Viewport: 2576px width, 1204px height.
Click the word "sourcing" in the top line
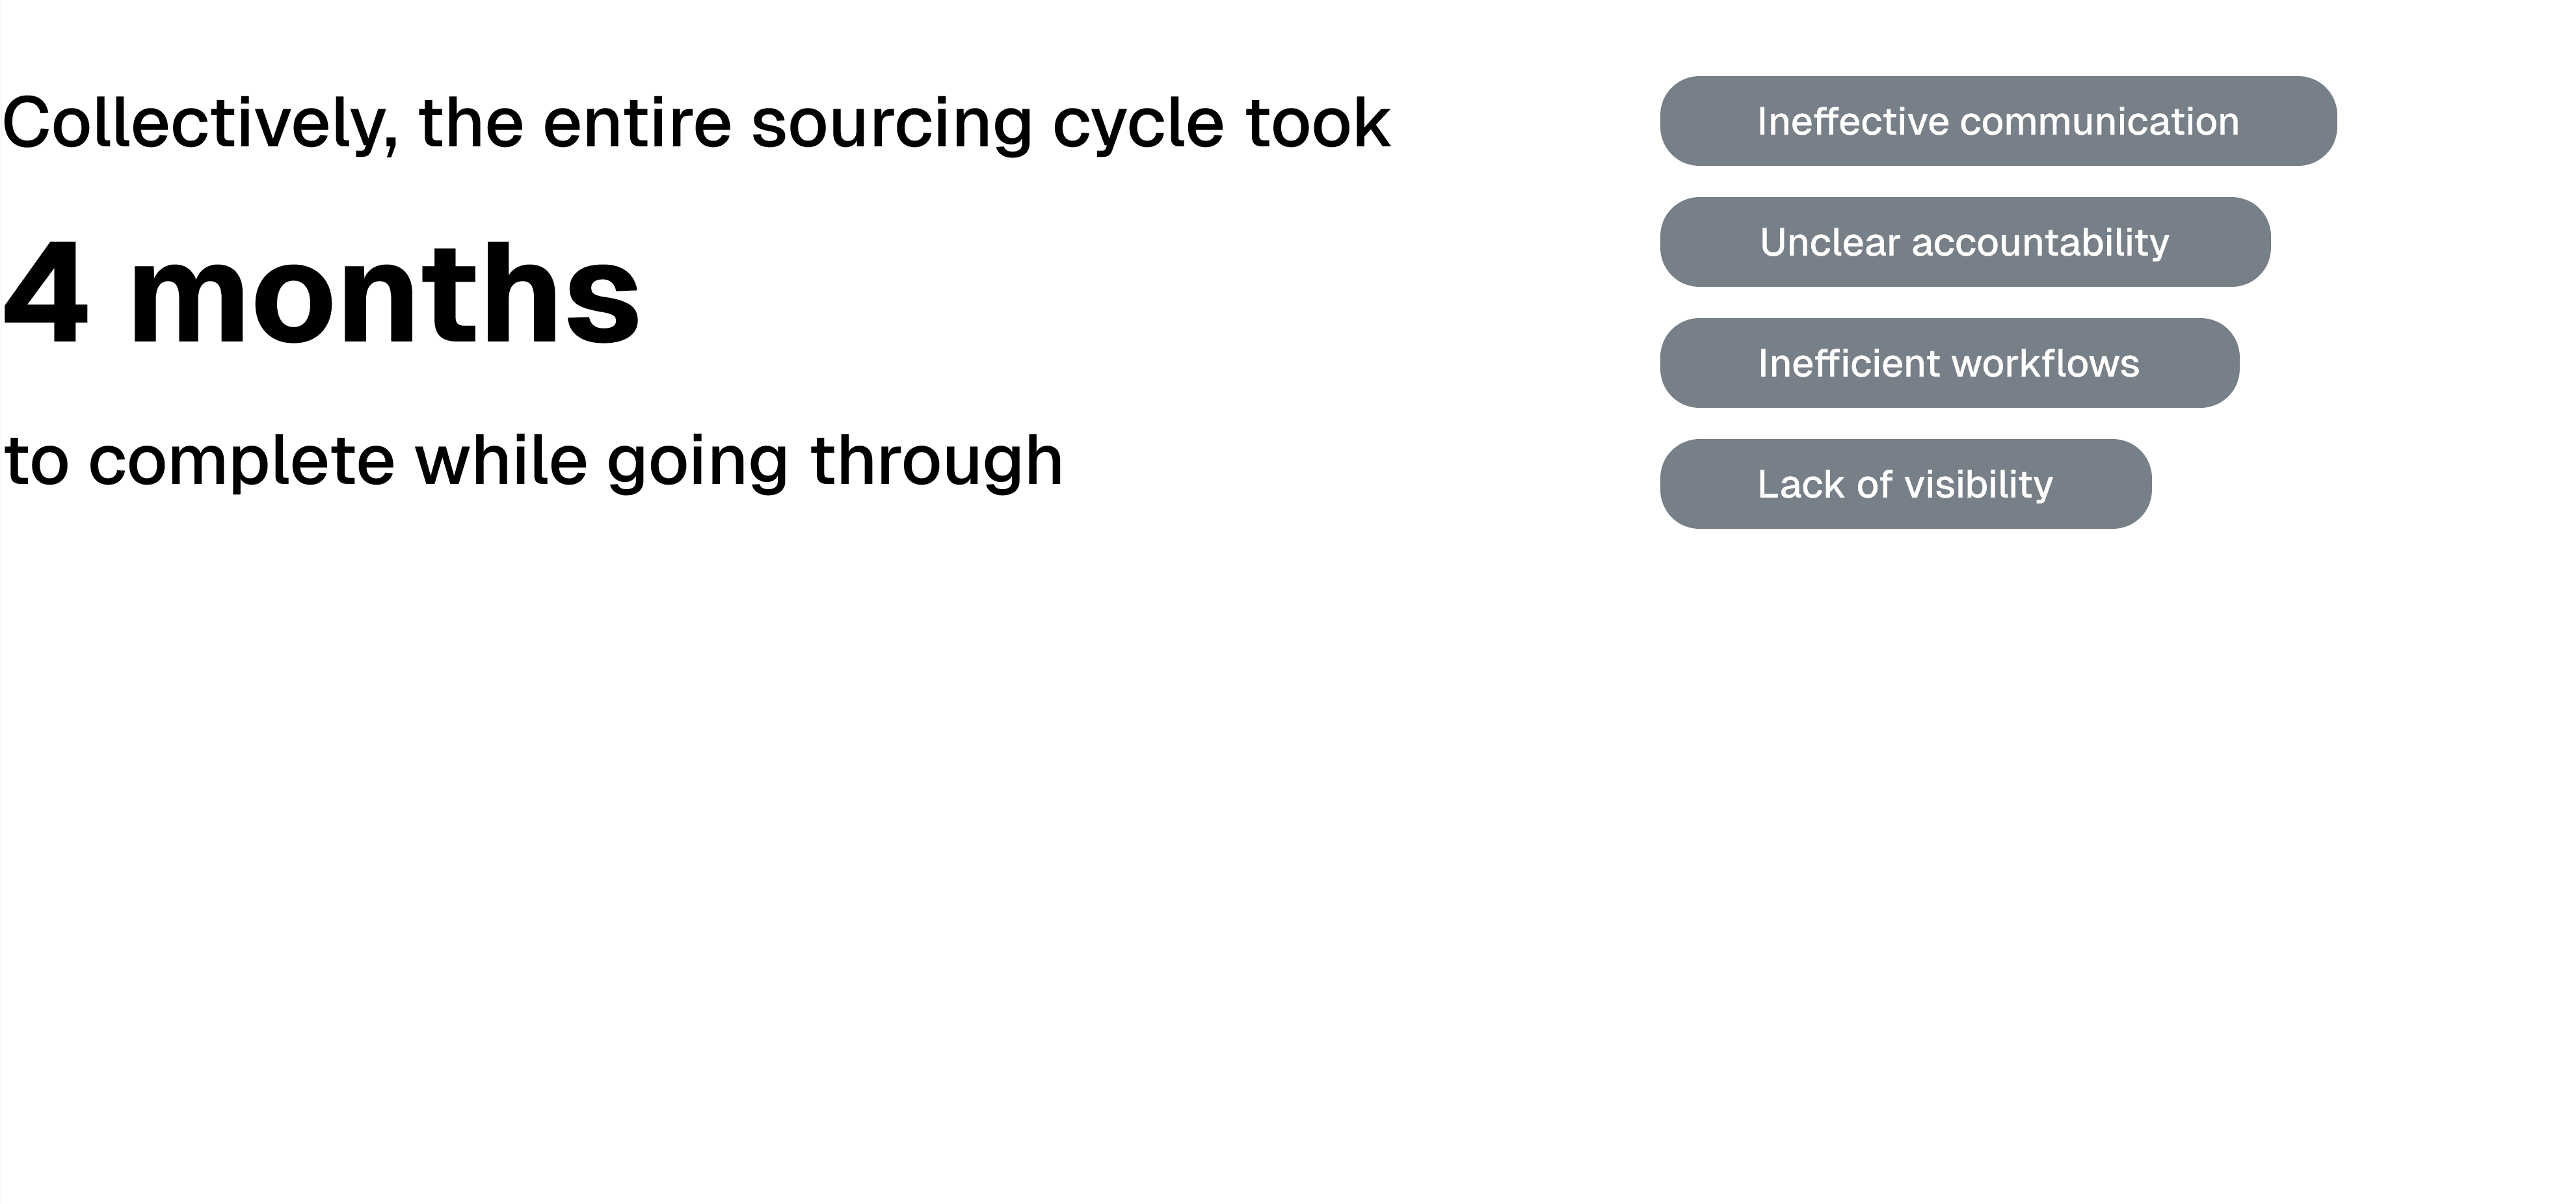891,124
